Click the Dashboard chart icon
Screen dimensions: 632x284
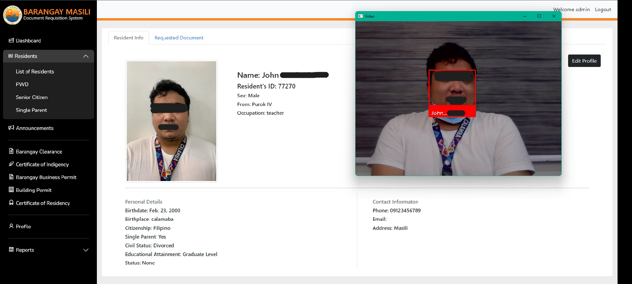click(x=11, y=40)
